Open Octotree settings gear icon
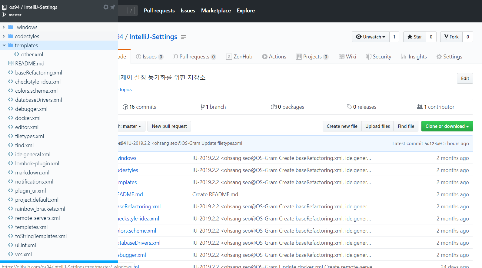This screenshot has width=482, height=268. [106, 7]
